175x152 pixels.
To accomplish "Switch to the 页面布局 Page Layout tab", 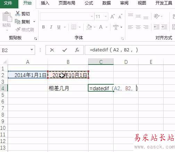I will point(67,3).
